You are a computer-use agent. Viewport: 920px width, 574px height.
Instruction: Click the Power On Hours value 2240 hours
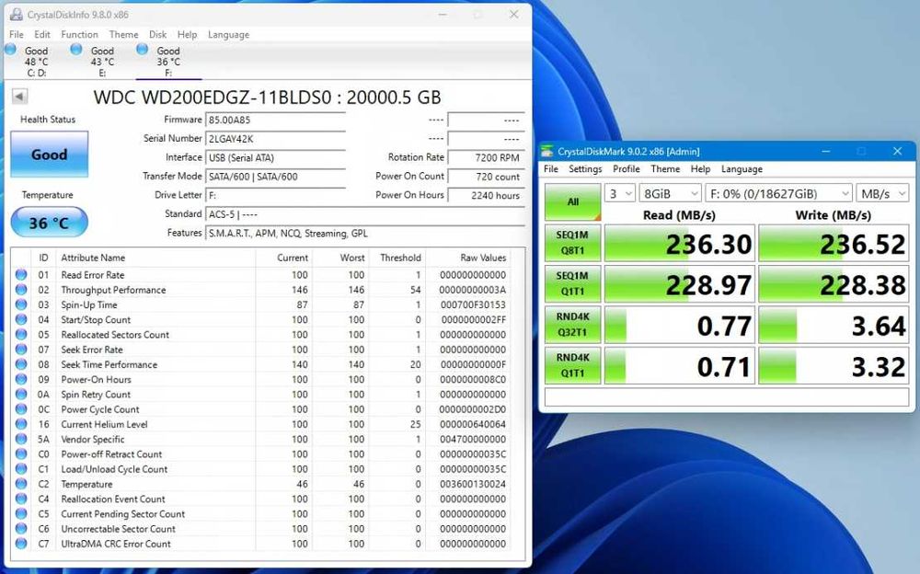coord(487,195)
